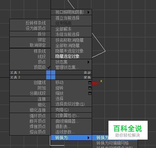Choose 选择类似对象(S) entry
The image size is (156, 148).
tap(70, 104)
